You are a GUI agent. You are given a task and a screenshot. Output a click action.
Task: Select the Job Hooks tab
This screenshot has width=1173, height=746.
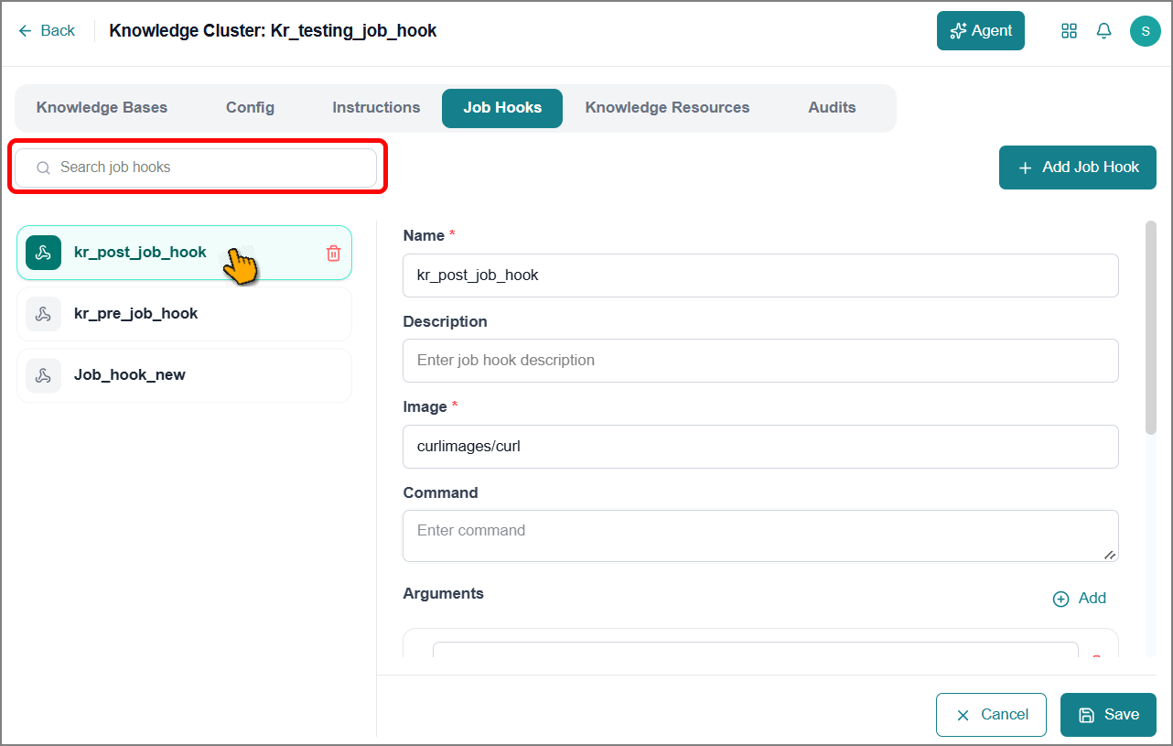click(502, 108)
